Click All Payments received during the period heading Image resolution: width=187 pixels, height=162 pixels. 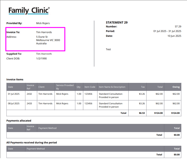coord(32,143)
